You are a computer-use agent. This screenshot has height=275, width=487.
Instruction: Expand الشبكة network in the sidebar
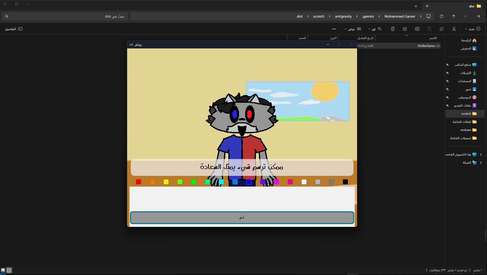[x=481, y=163]
